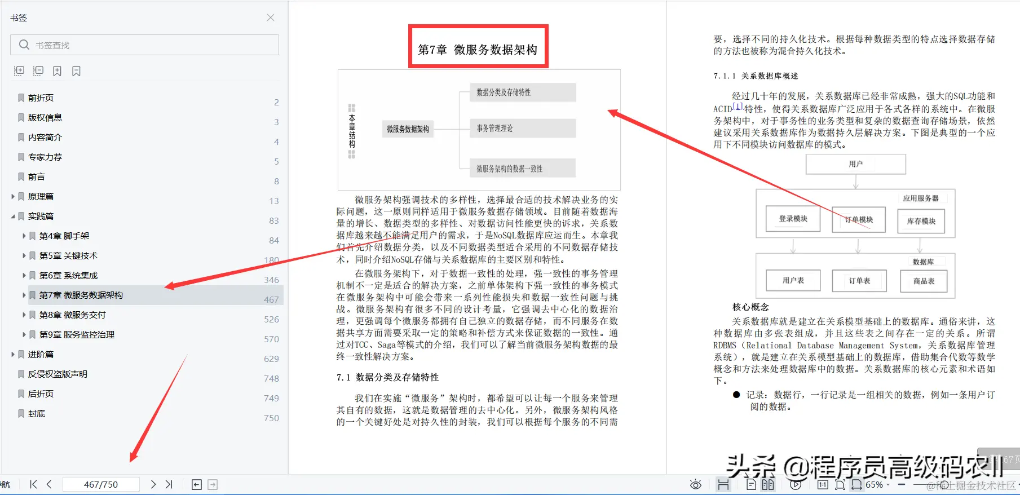Switch to single-page view

(752, 484)
